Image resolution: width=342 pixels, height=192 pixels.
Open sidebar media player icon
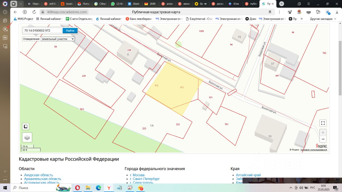pyautogui.click(x=5, y=29)
